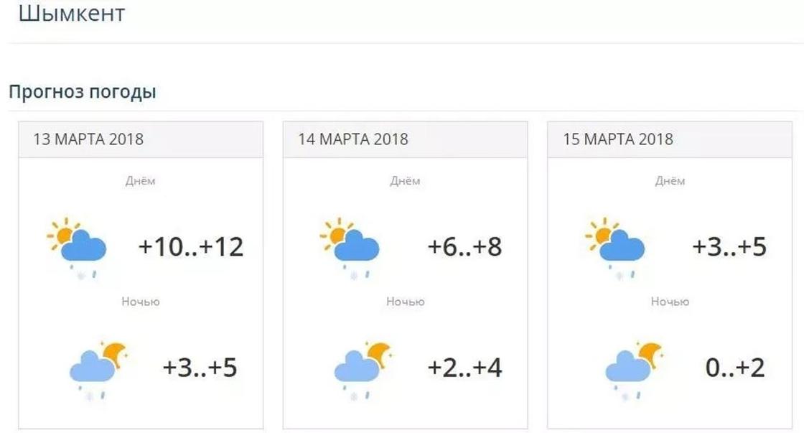Image resolution: width=804 pixels, height=433 pixels.
Task: Click the daytime +3..+5 on 15 March
Action: (x=729, y=247)
